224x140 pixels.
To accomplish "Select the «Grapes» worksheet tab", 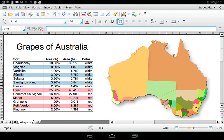I will 25,122.
